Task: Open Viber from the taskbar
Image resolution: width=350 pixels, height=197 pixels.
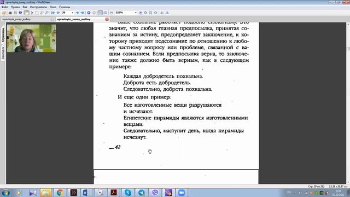Action: (x=155, y=193)
